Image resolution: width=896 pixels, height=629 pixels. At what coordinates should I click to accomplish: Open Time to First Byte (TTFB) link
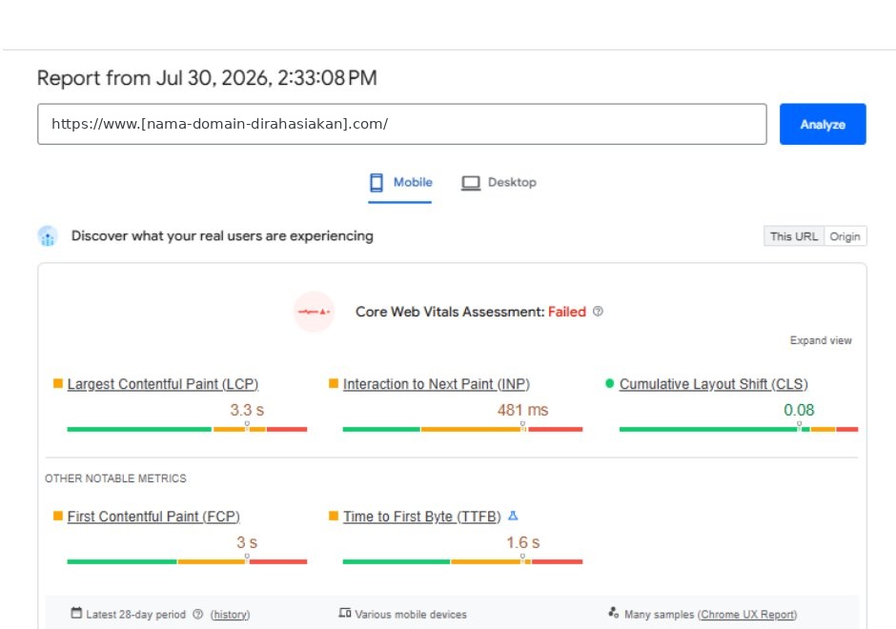(x=421, y=517)
